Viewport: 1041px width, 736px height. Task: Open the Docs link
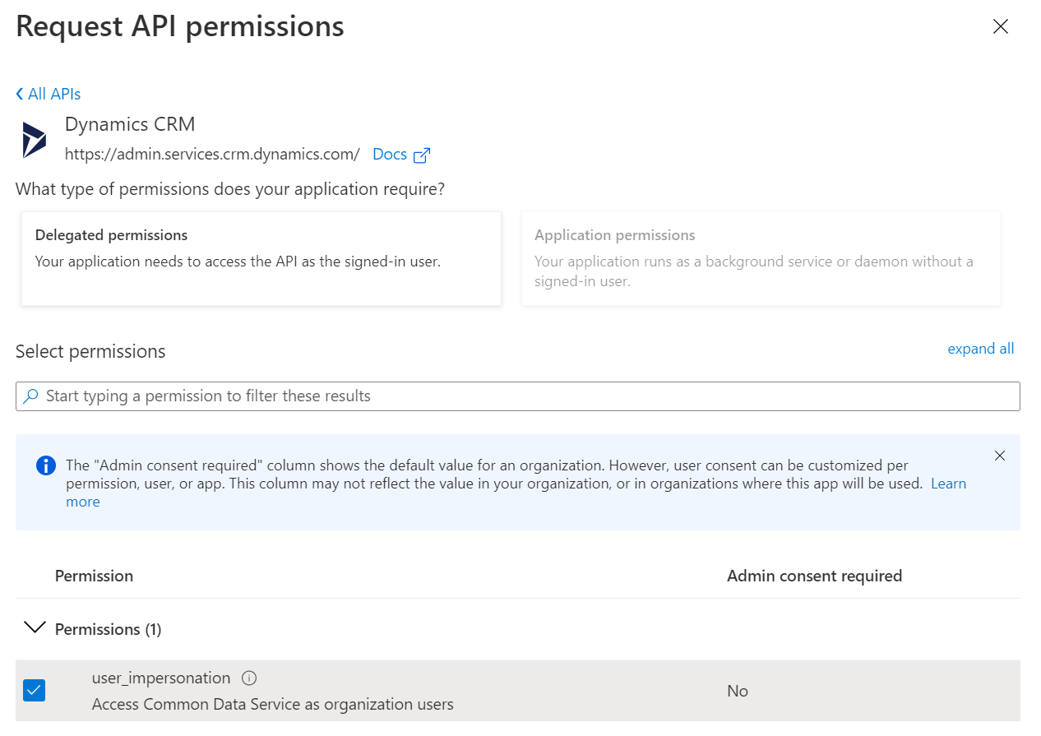(x=390, y=155)
